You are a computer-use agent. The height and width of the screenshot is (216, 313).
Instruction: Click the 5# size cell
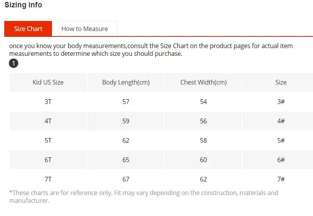pyautogui.click(x=281, y=140)
